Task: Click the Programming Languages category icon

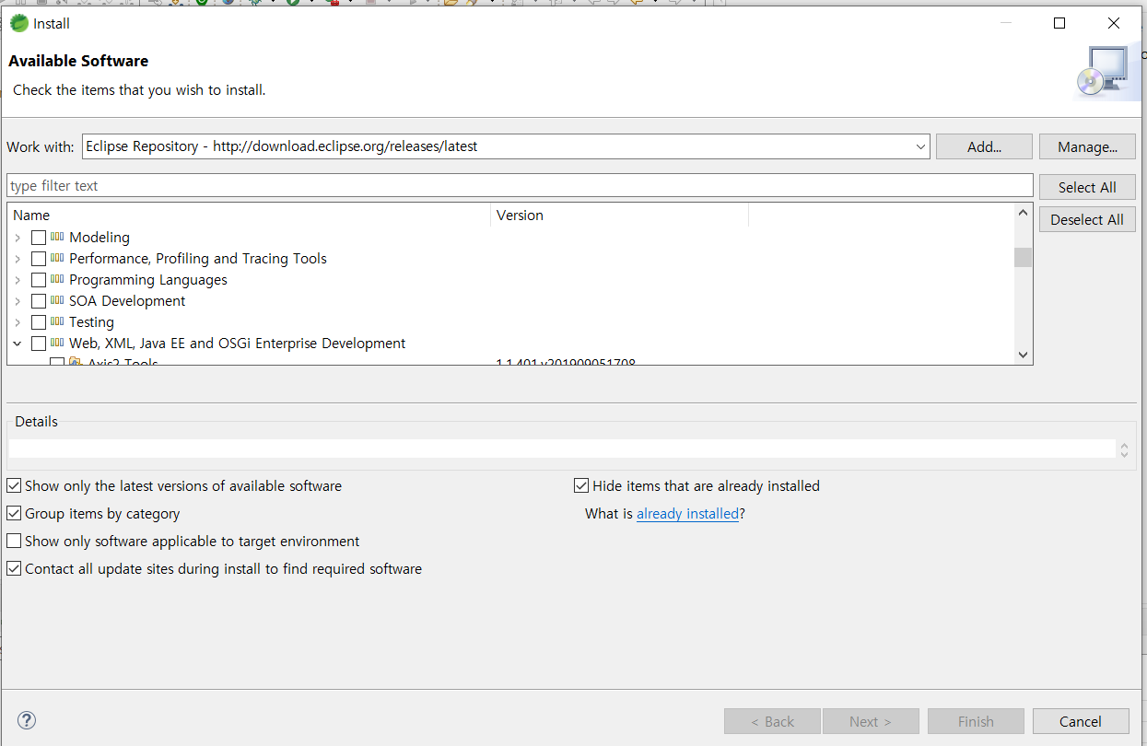Action: pos(57,279)
